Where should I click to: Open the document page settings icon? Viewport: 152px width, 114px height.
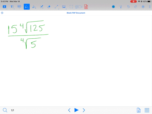click(x=139, y=110)
